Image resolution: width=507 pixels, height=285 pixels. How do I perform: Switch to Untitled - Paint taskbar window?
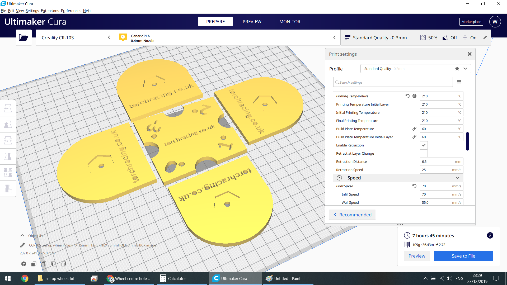pos(288,278)
